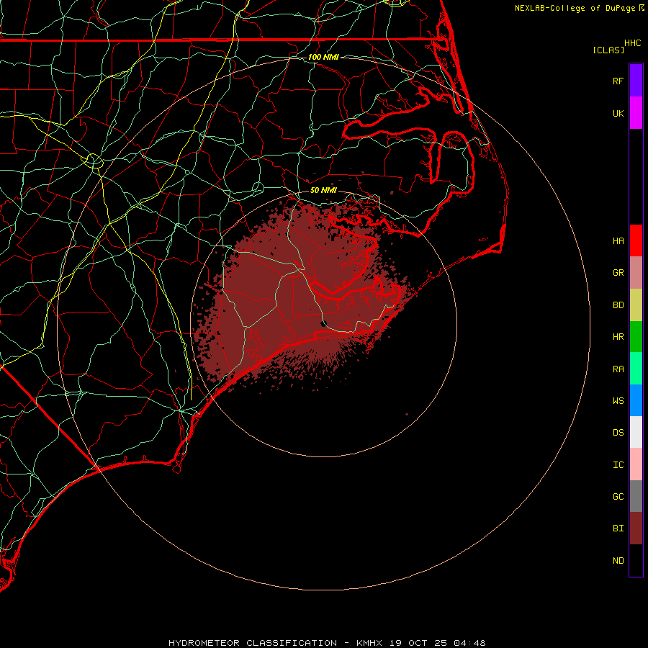
Task: Click the purple RF color swatch
Action: (636, 81)
